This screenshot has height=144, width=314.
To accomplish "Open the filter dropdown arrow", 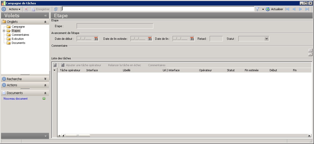I will tap(263, 9).
